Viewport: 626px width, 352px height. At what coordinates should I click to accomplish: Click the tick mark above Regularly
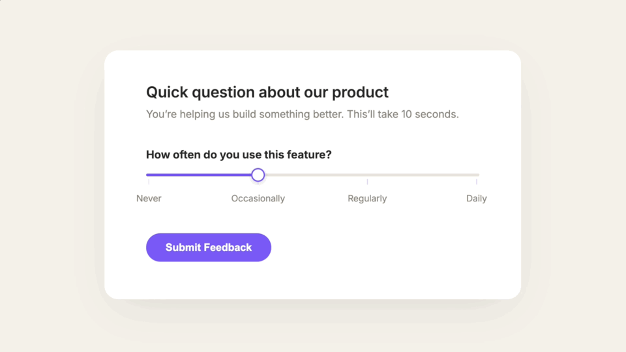[367, 182]
